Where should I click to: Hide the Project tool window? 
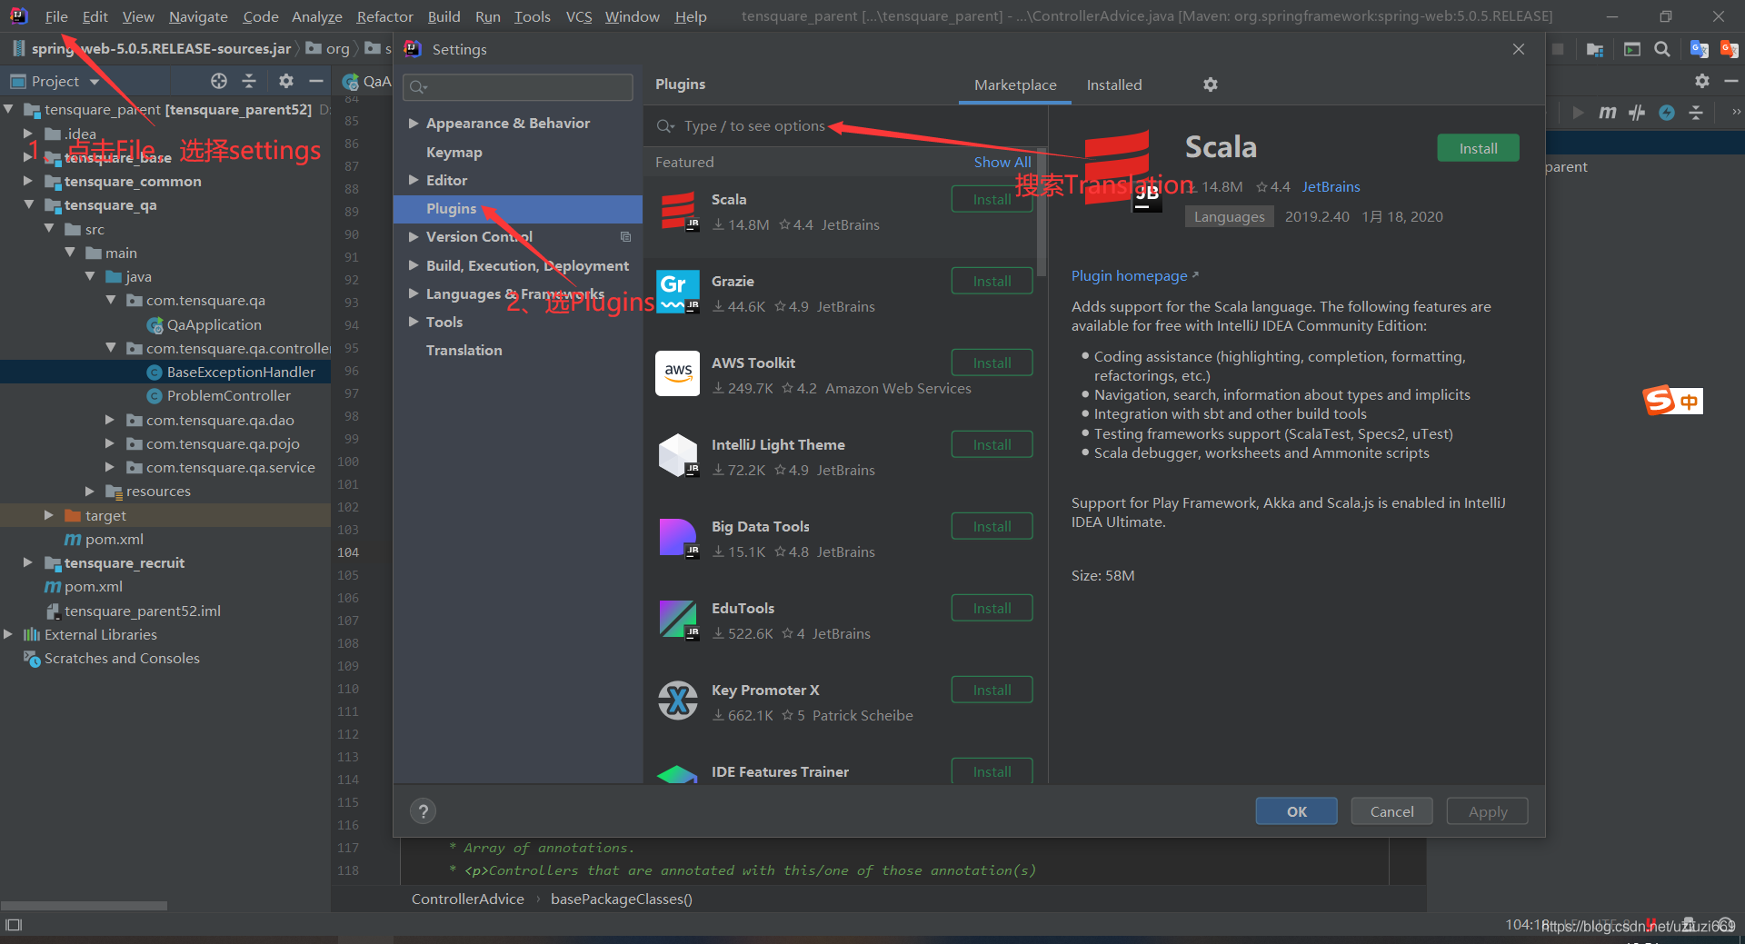click(x=316, y=81)
